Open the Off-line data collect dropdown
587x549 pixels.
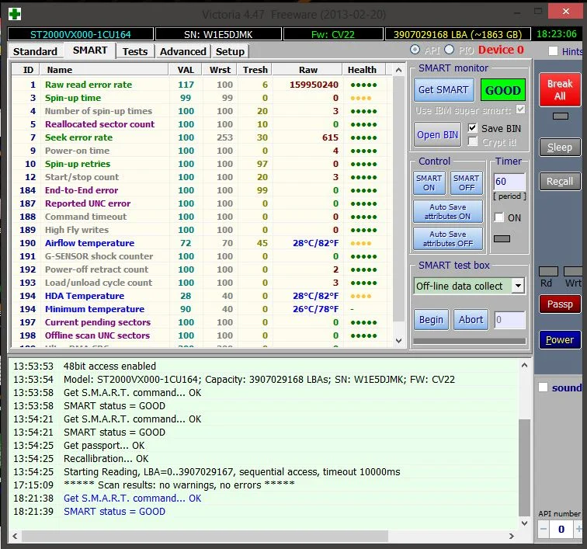pos(518,286)
